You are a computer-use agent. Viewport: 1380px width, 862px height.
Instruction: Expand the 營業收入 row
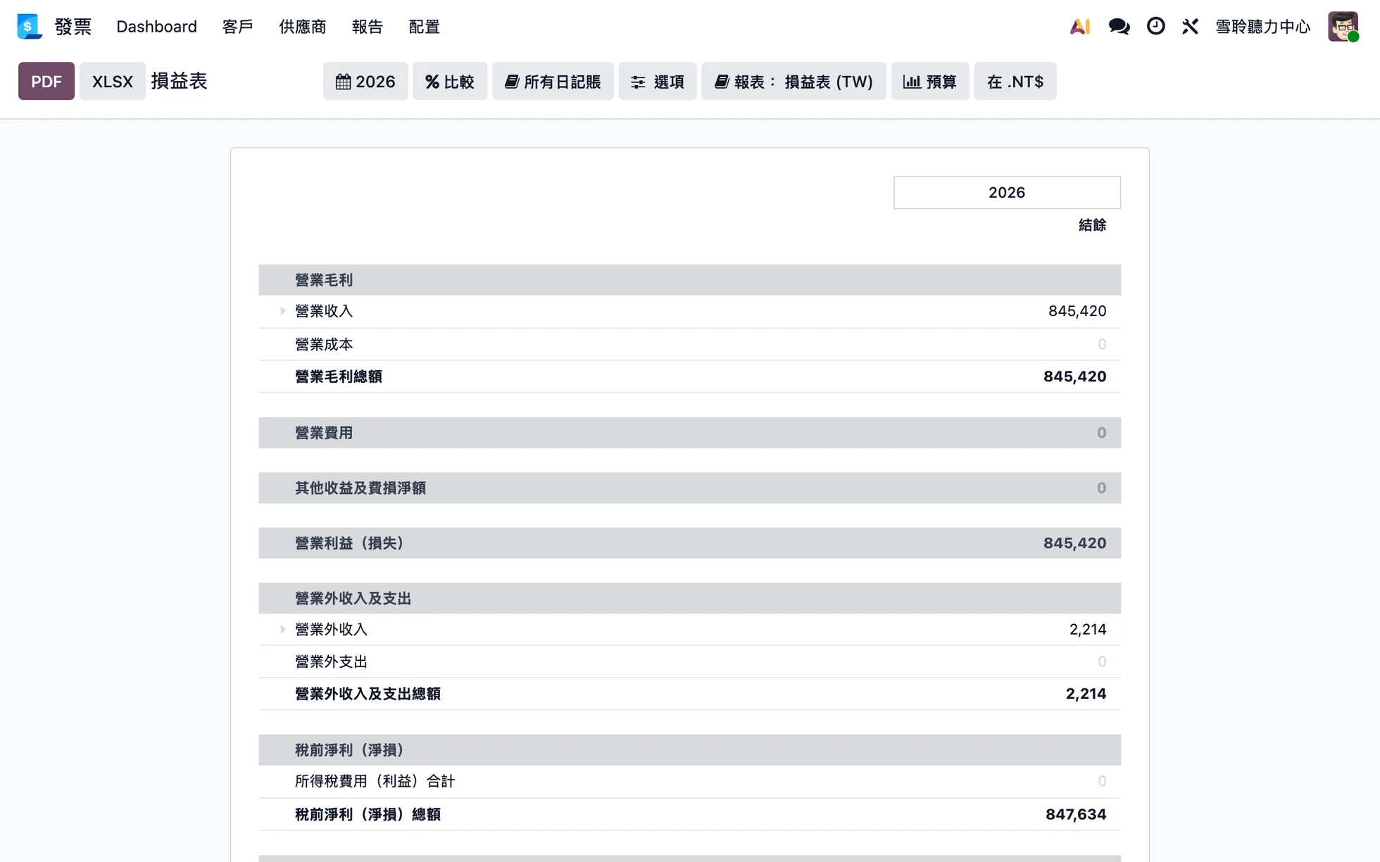[x=282, y=311]
